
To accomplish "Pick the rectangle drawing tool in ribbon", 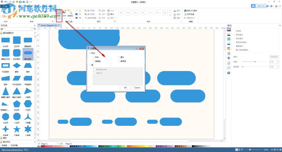I will pyautogui.click(x=76, y=14).
